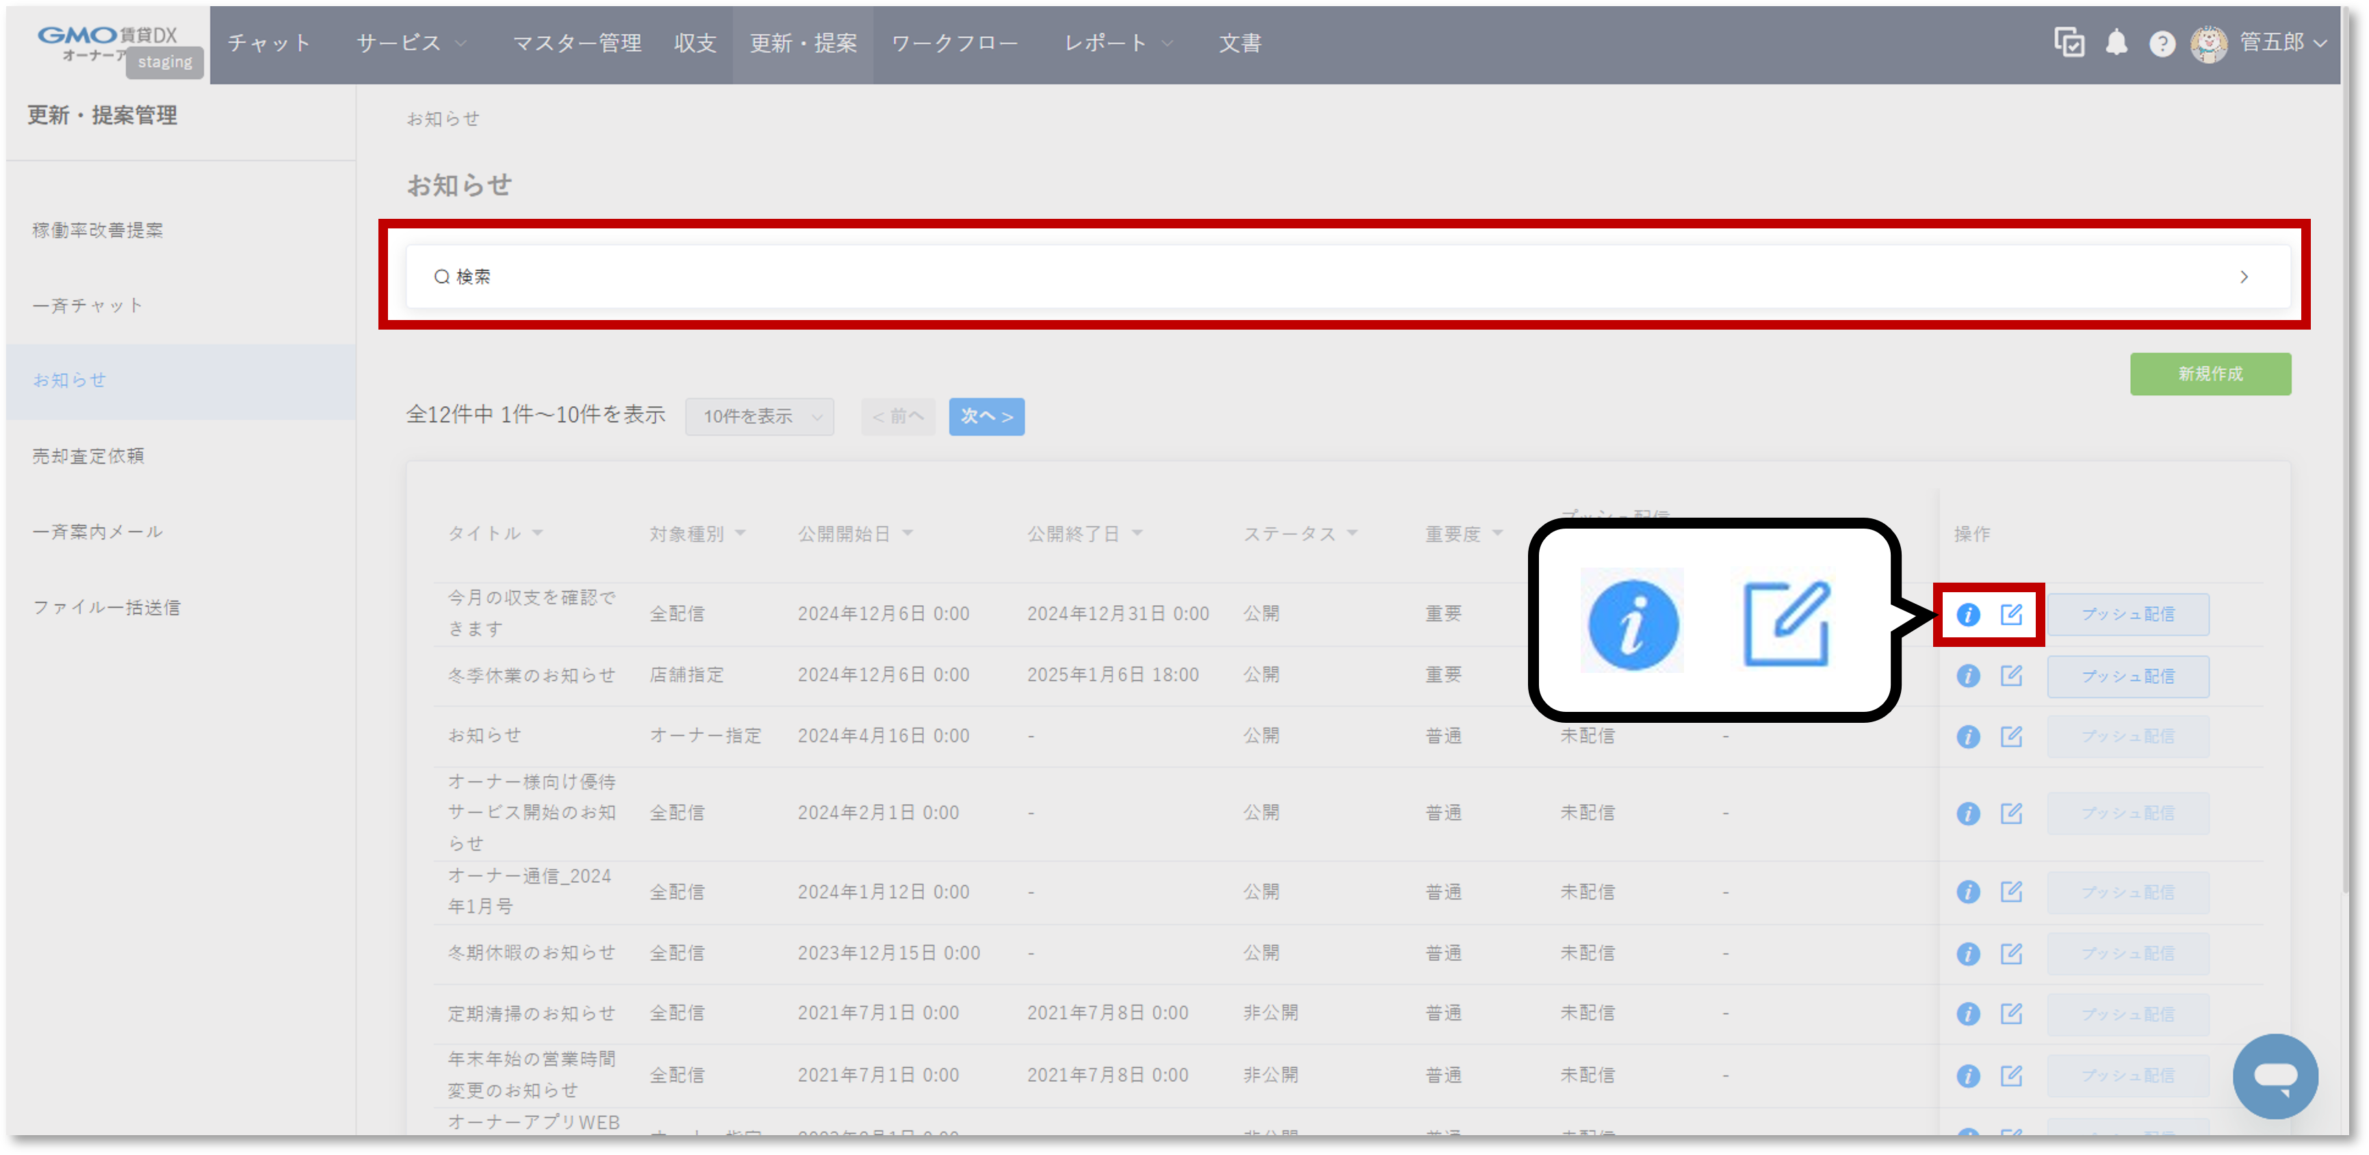Go to next page with 次へ
This screenshot has width=2369, height=1155.
[986, 417]
